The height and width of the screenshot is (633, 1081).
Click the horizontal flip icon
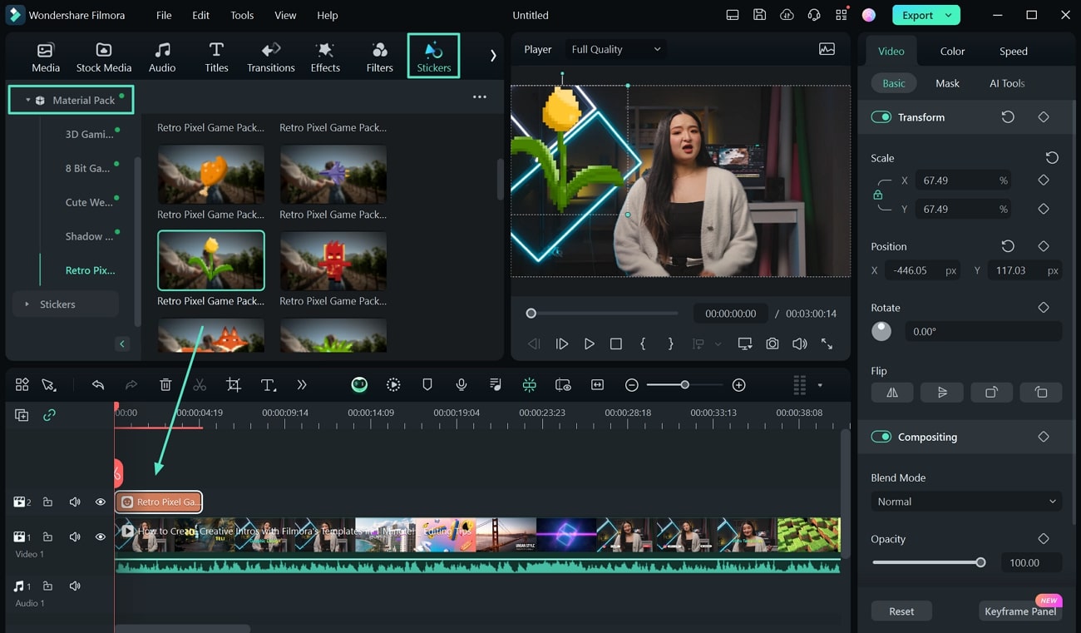coord(892,393)
